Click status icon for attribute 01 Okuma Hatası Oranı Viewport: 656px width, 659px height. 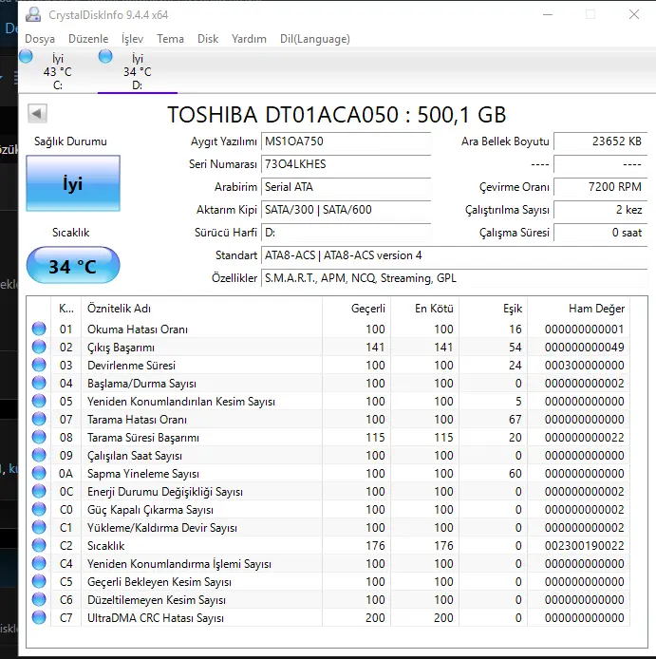39,329
